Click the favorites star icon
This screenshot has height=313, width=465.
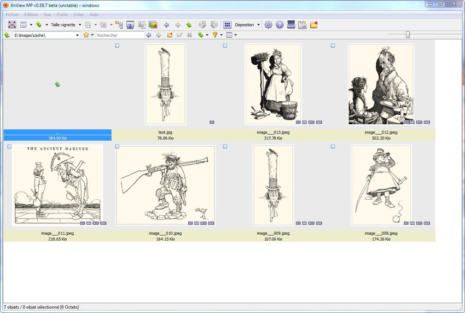86,35
